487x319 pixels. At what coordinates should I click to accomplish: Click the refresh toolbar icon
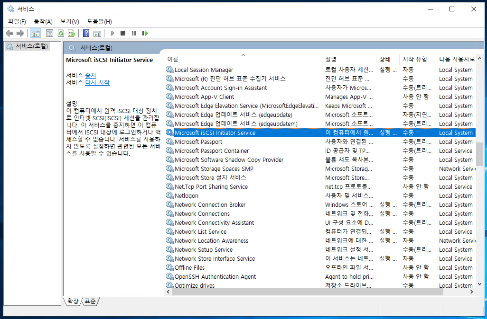click(x=61, y=33)
